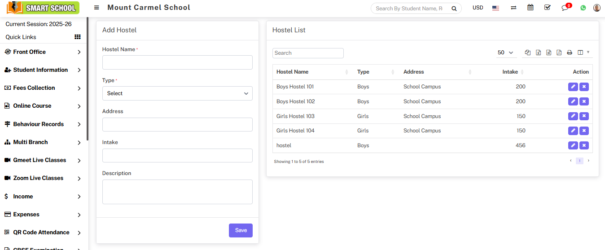Expand Gmeet Live Classes menu
Screen dimensions: 605x250
(43, 160)
